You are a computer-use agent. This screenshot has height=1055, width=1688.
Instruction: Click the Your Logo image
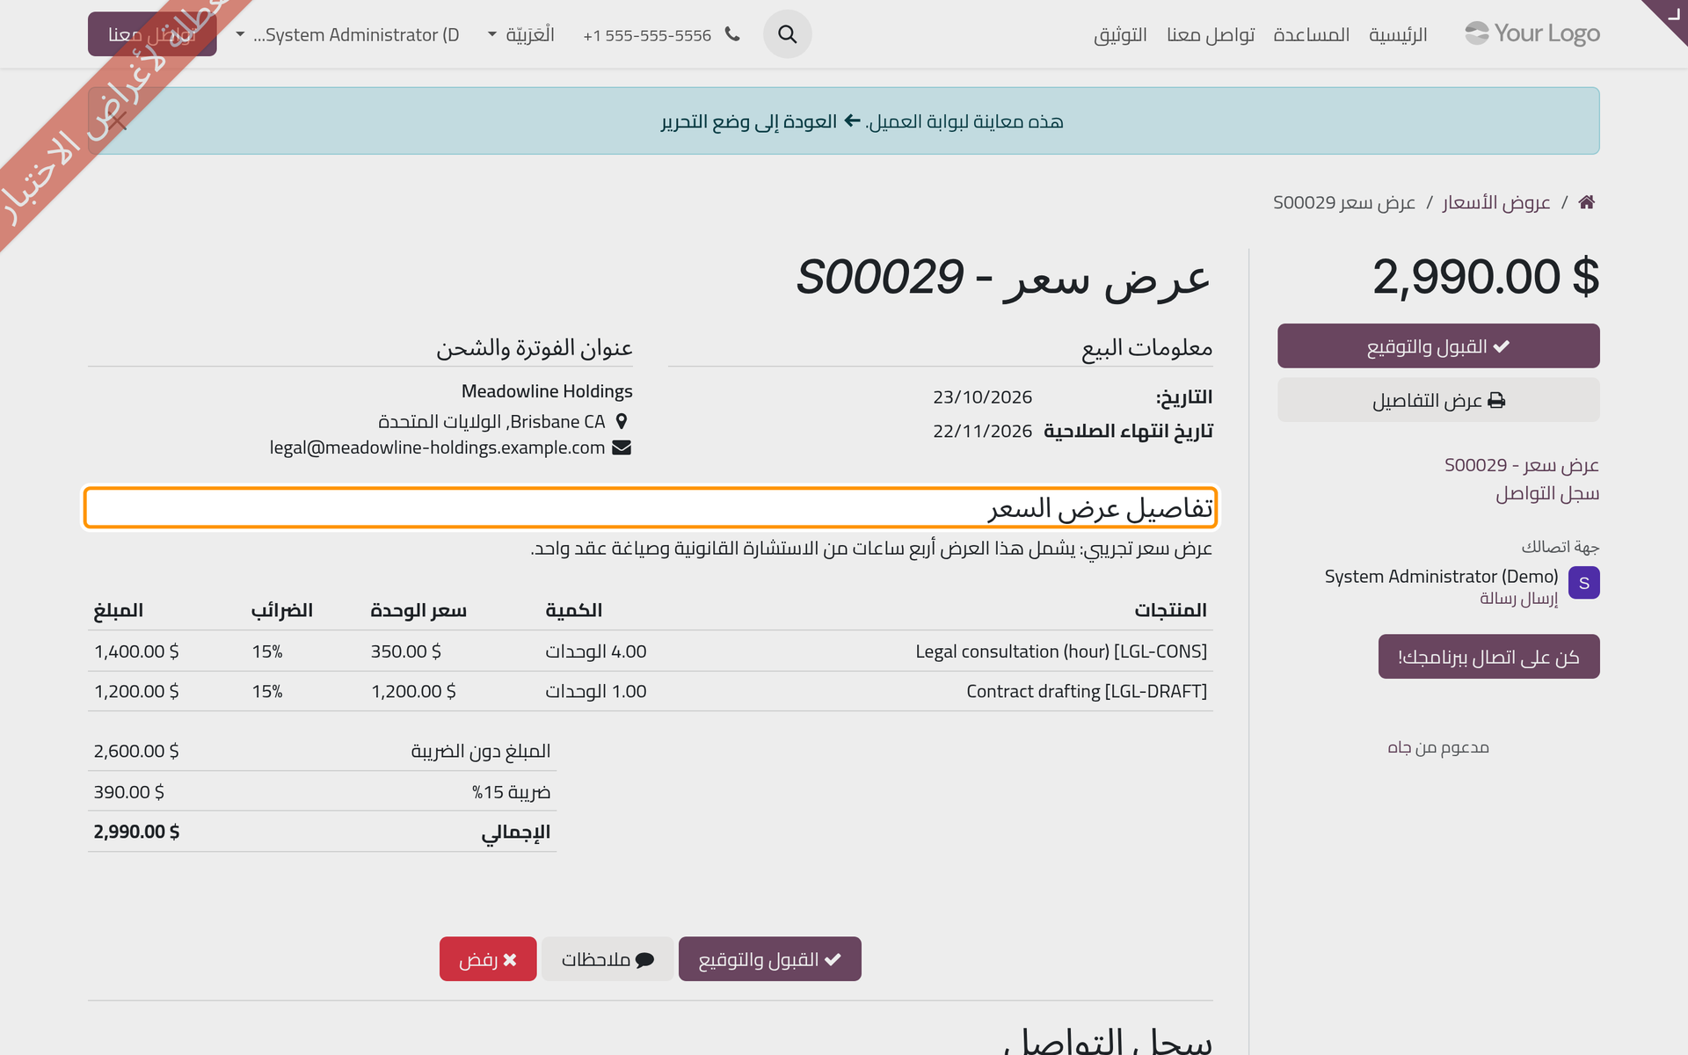click(x=1532, y=33)
